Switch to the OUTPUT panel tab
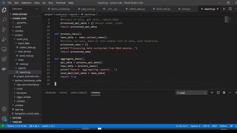 (x=63, y=93)
